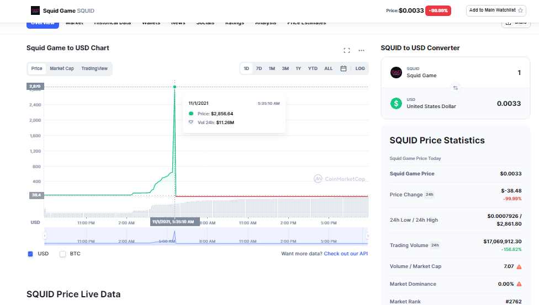
Task: Toggle the USD checkbox below chart
Action: (x=30, y=254)
